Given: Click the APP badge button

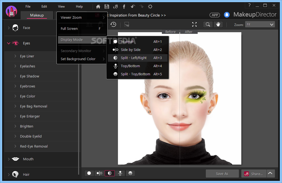Looking at the screenshot, I should pyautogui.click(x=215, y=15).
